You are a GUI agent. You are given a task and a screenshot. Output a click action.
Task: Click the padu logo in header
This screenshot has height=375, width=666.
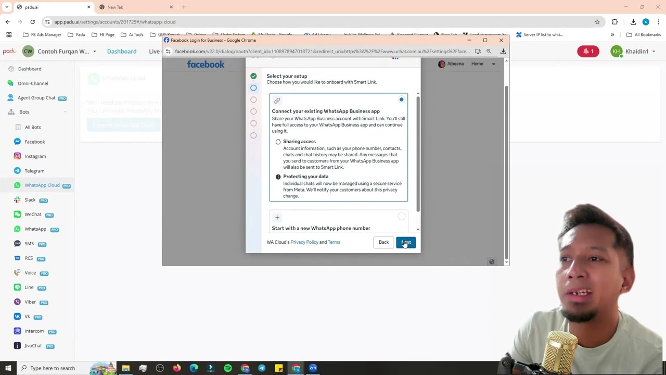coord(9,52)
